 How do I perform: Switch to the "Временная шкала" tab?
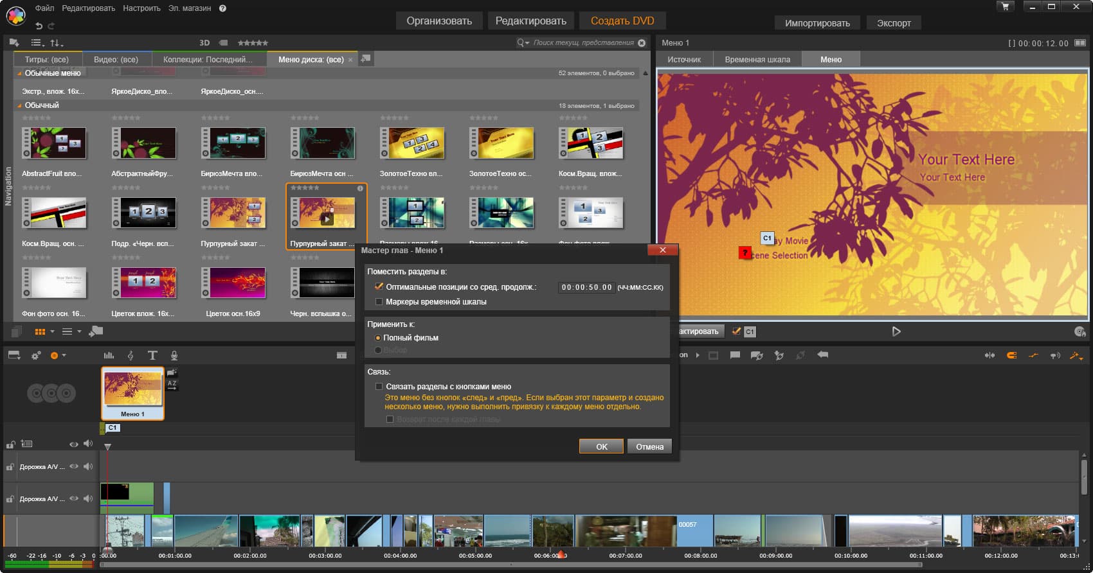757,60
